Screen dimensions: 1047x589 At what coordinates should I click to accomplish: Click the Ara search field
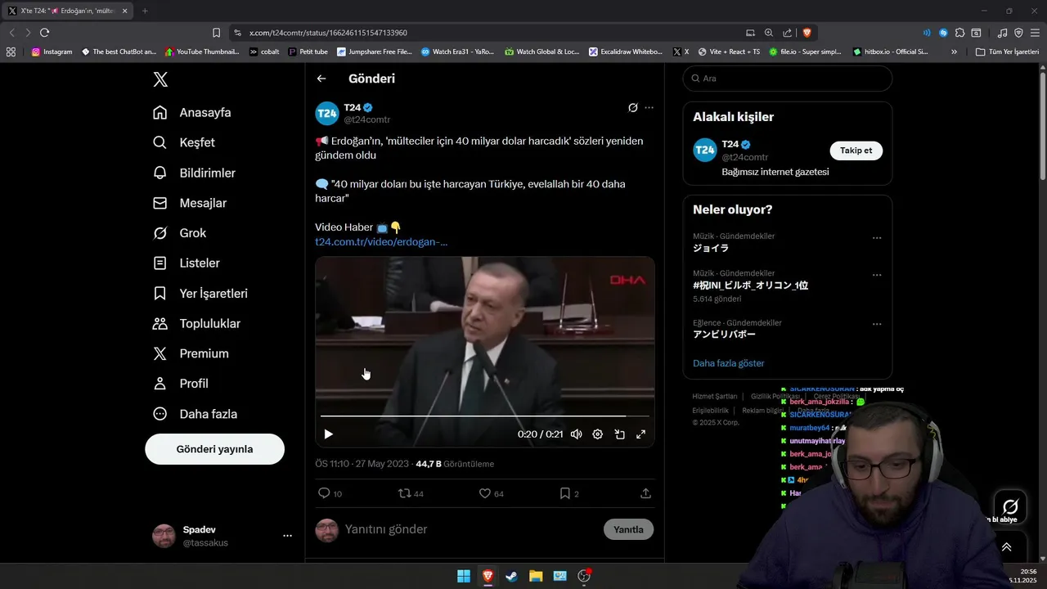click(x=788, y=79)
